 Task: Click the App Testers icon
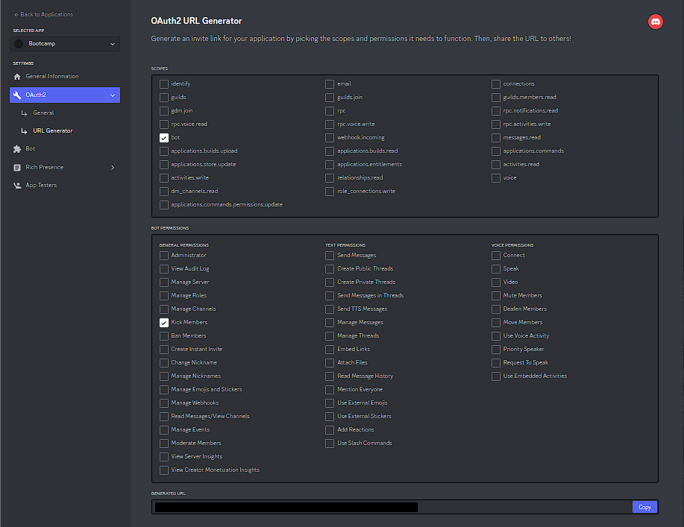(x=17, y=186)
